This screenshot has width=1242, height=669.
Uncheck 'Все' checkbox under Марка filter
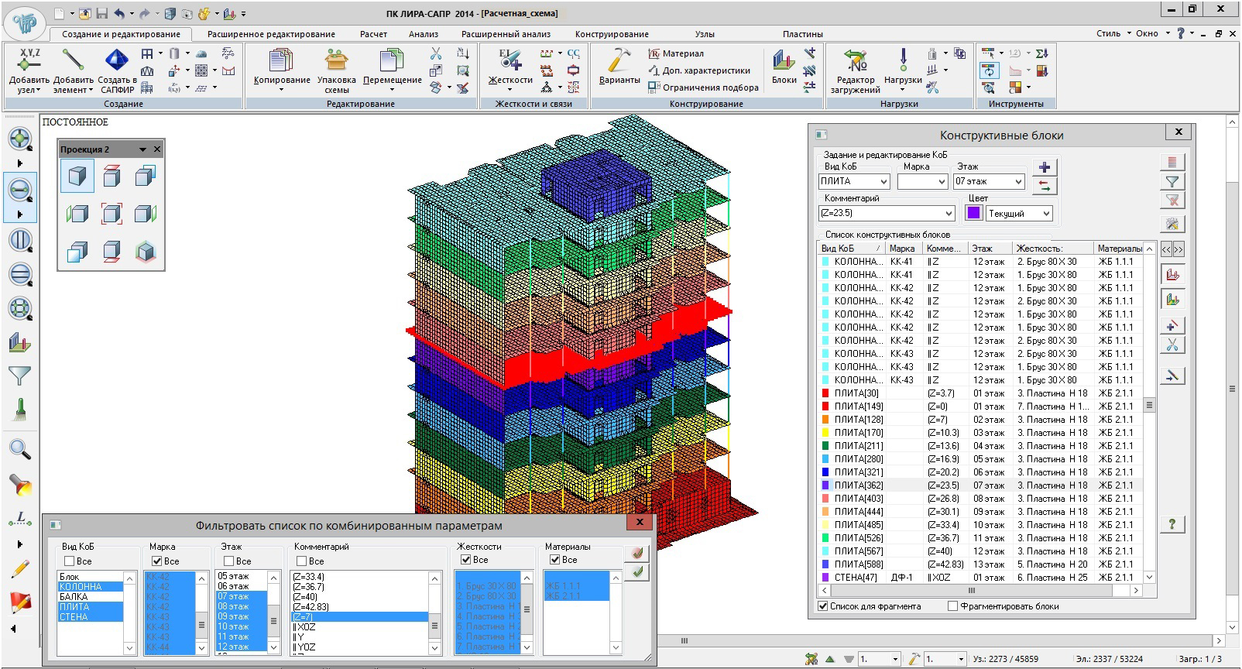[157, 561]
